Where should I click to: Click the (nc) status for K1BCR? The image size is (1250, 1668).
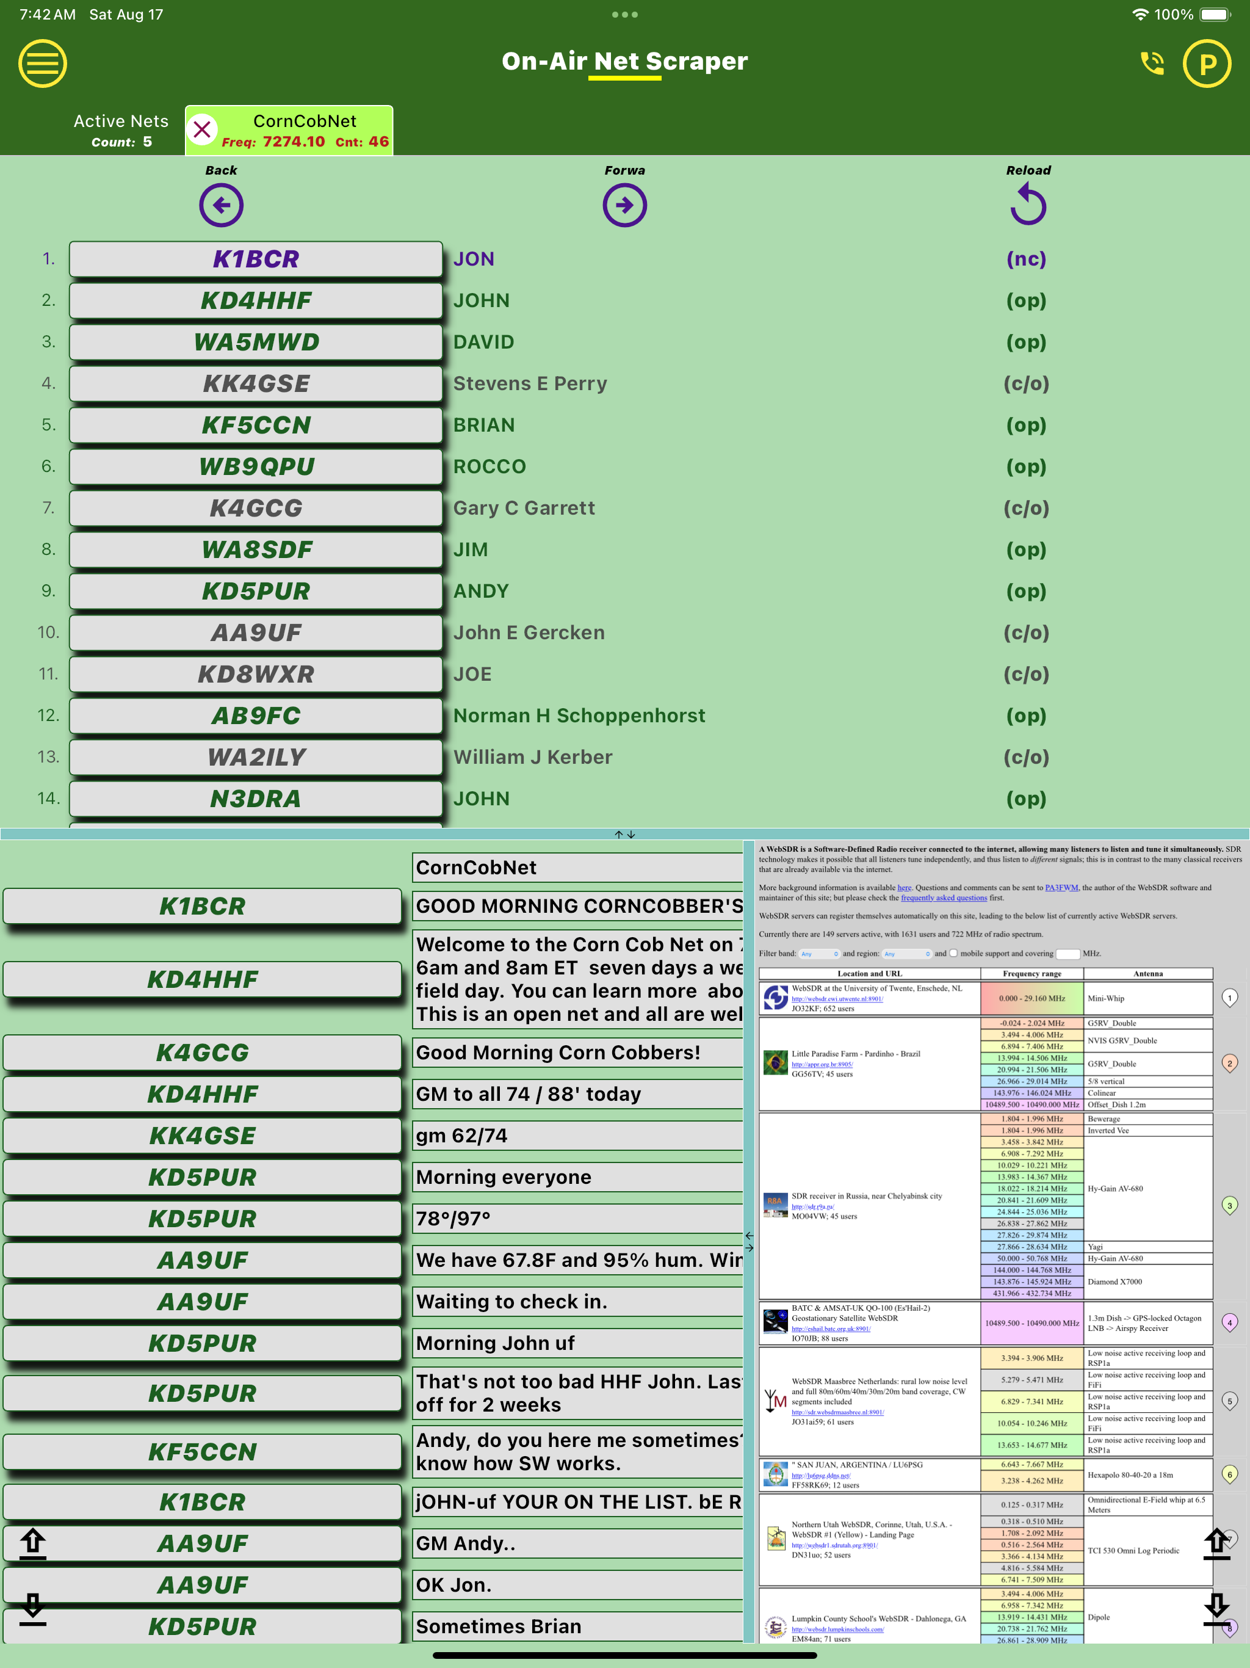click(x=1026, y=259)
